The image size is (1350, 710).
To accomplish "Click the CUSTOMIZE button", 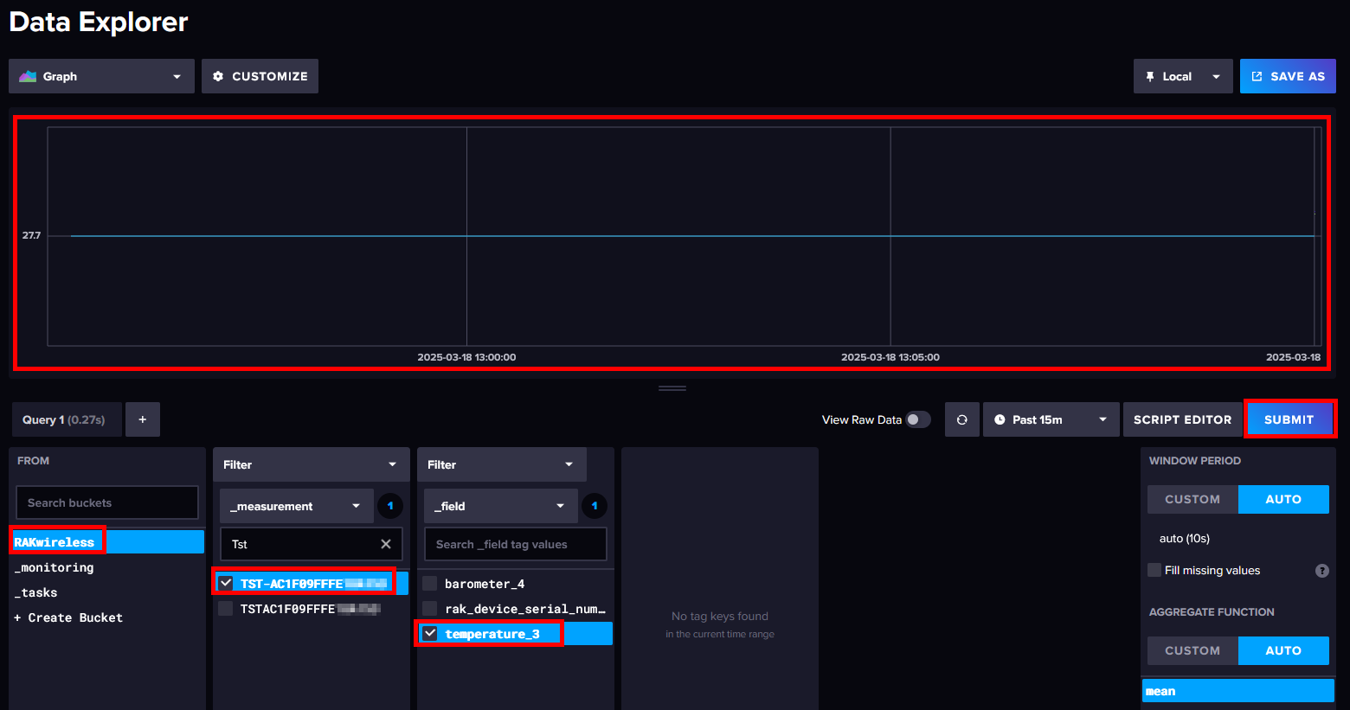I will click(x=260, y=76).
